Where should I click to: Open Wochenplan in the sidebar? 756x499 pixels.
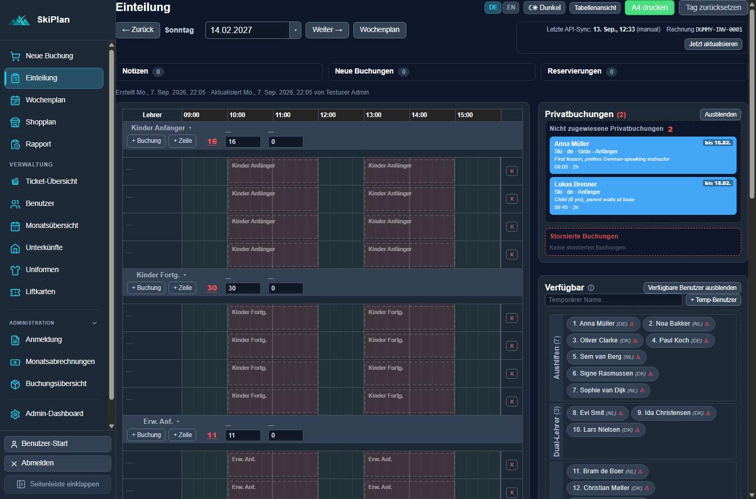(54, 100)
